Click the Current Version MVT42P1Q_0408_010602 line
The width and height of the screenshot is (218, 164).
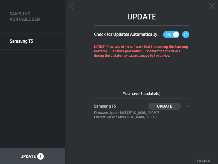[126, 117]
